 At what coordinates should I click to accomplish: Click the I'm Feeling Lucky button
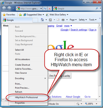click(60, 76)
